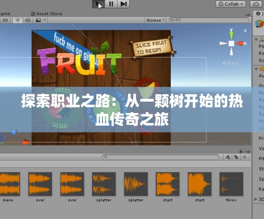
Task: Grab the red X-axis move handle arrow
Action: 27,142
